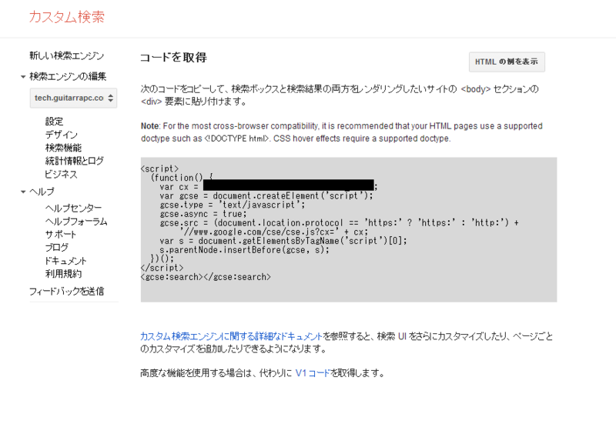
Task: Open ドキュメント link in sidebar
Action: 65,261
